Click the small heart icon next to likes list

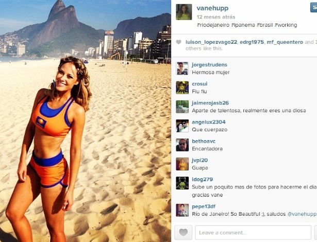click(178, 42)
